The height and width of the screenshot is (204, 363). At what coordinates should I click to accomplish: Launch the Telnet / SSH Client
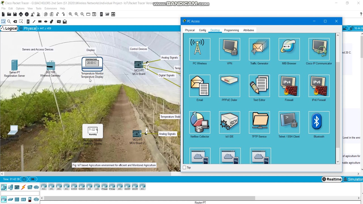click(x=289, y=122)
